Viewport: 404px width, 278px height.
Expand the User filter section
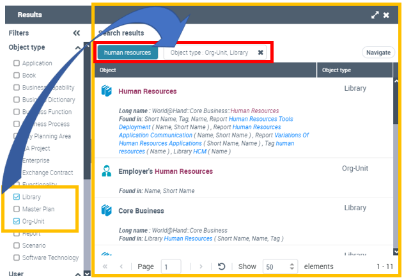pos(78,274)
